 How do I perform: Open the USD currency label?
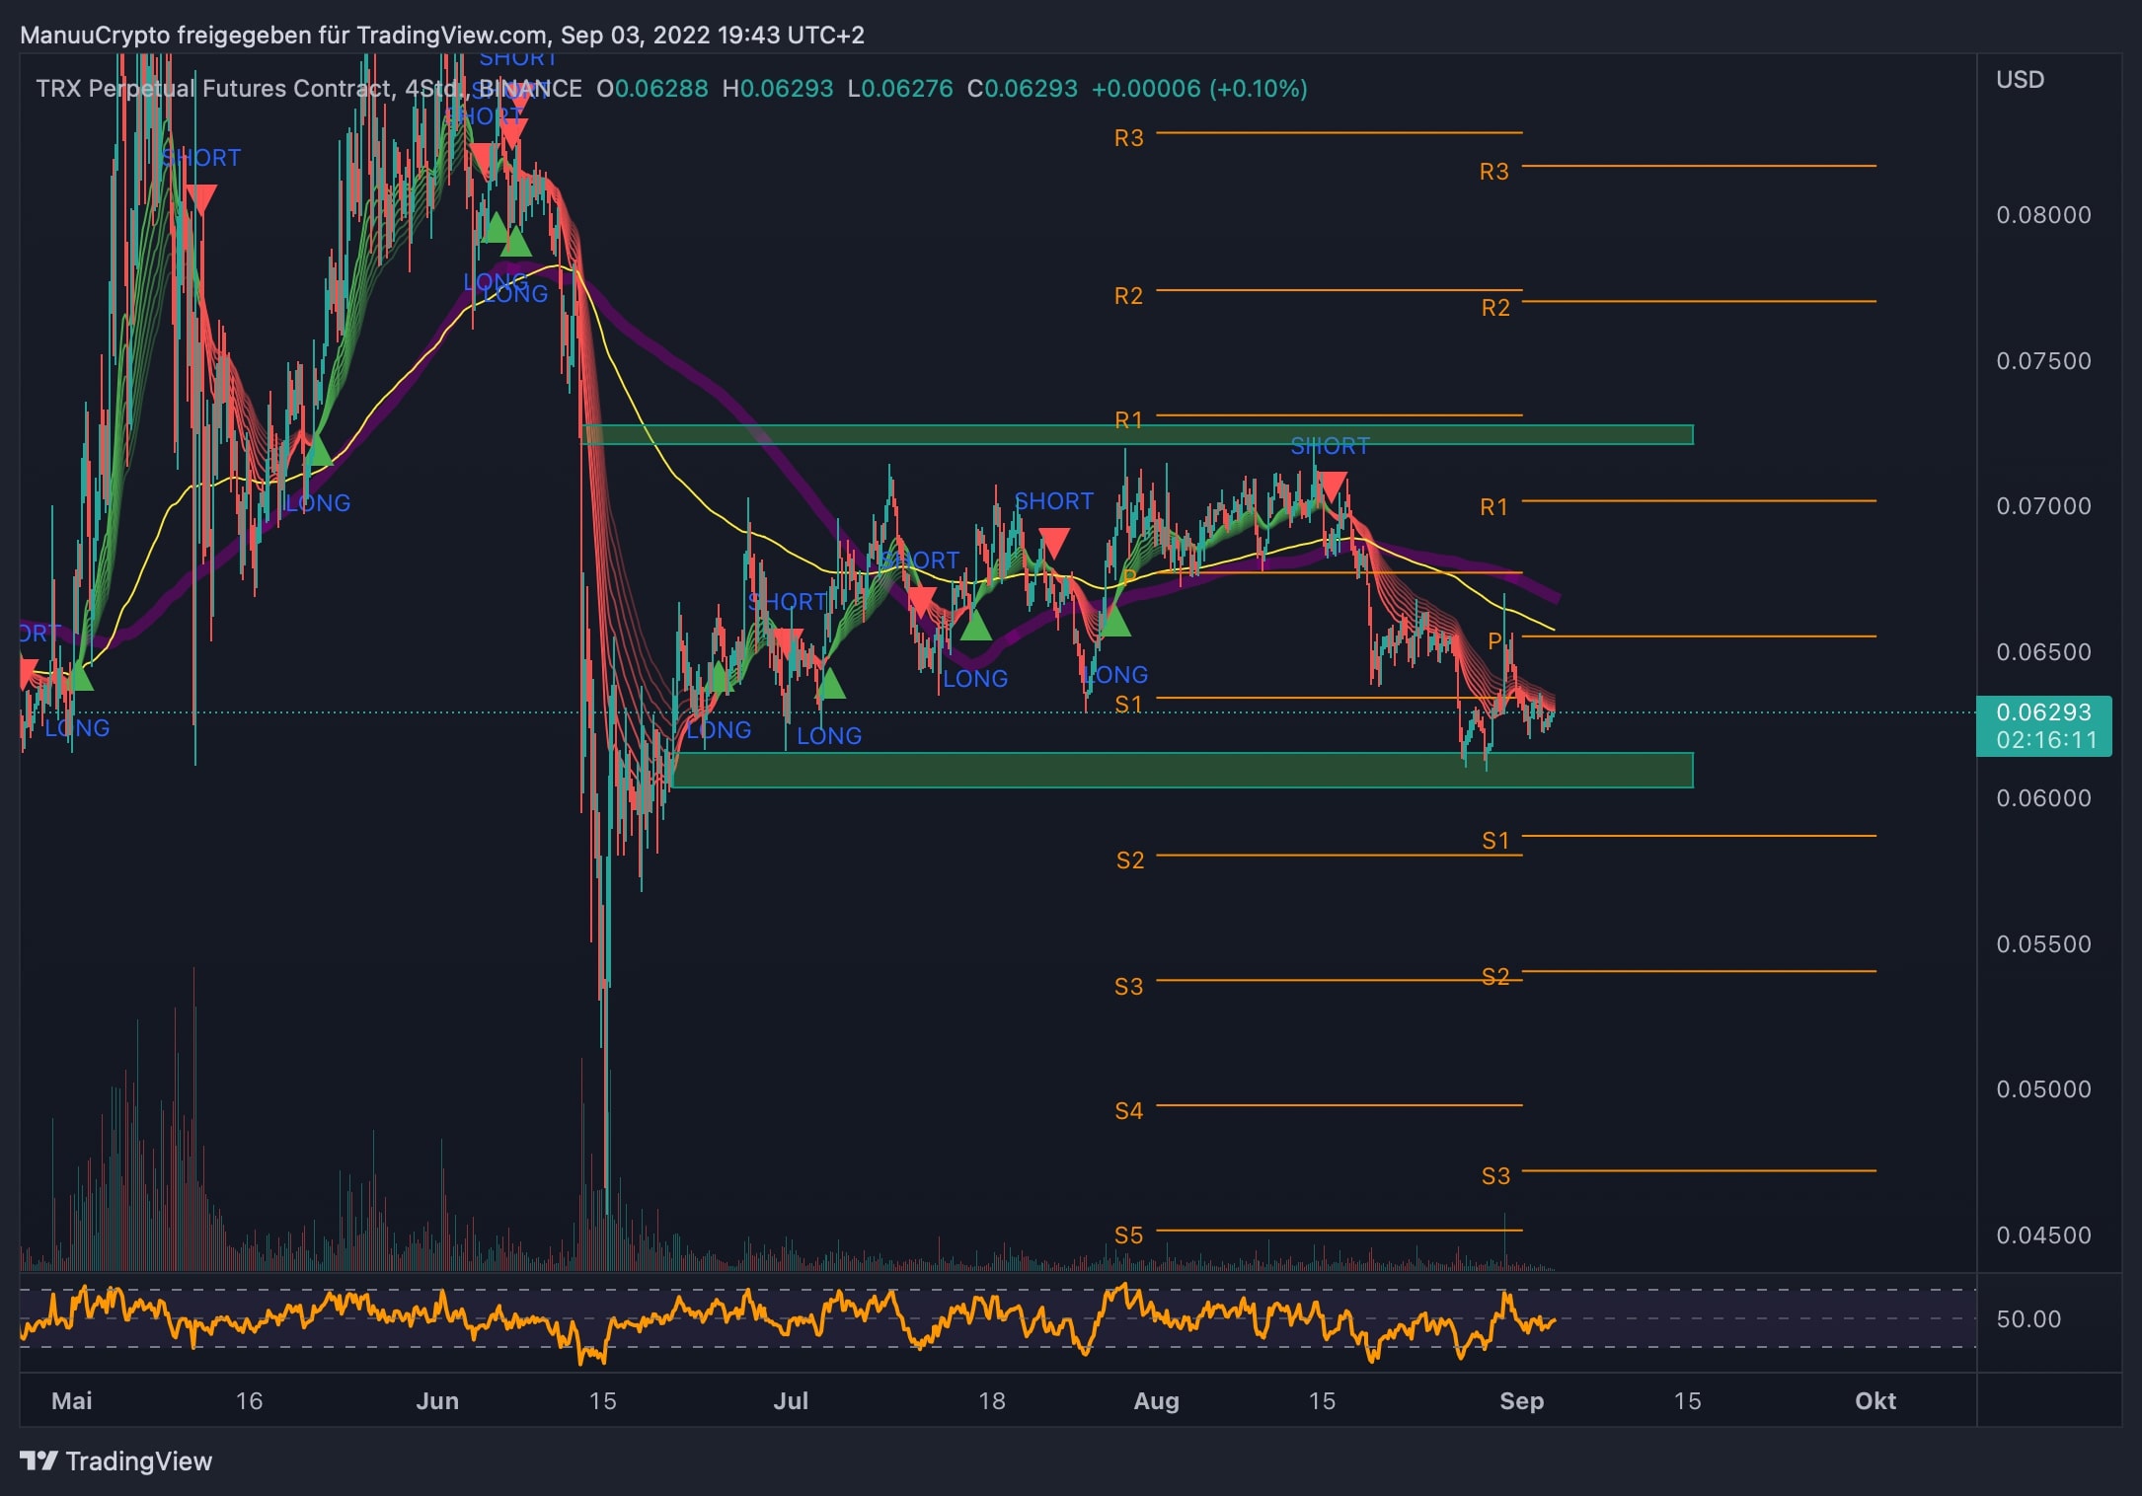tap(2020, 79)
